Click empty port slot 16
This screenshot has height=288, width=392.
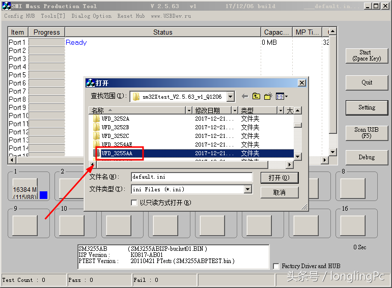point(353,225)
